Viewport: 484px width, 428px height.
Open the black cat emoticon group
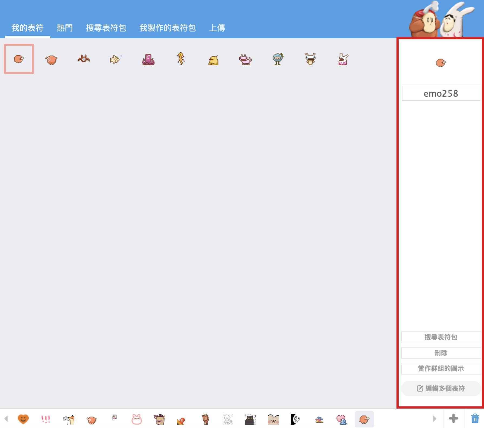250,419
